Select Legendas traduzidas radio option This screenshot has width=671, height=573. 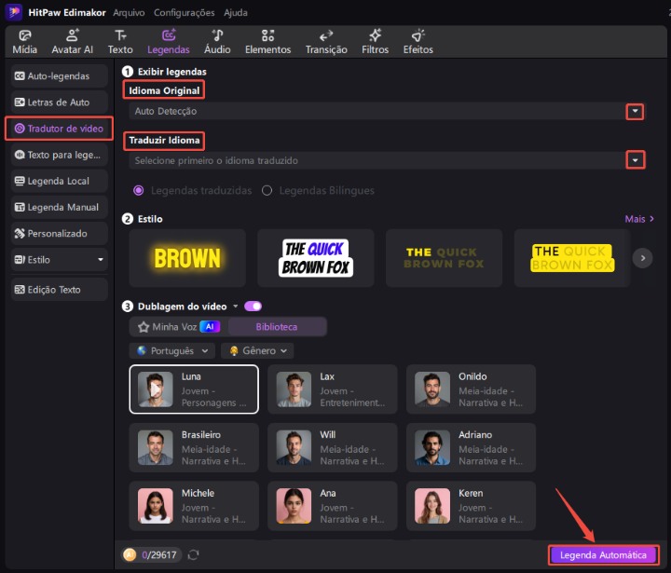[x=140, y=190]
